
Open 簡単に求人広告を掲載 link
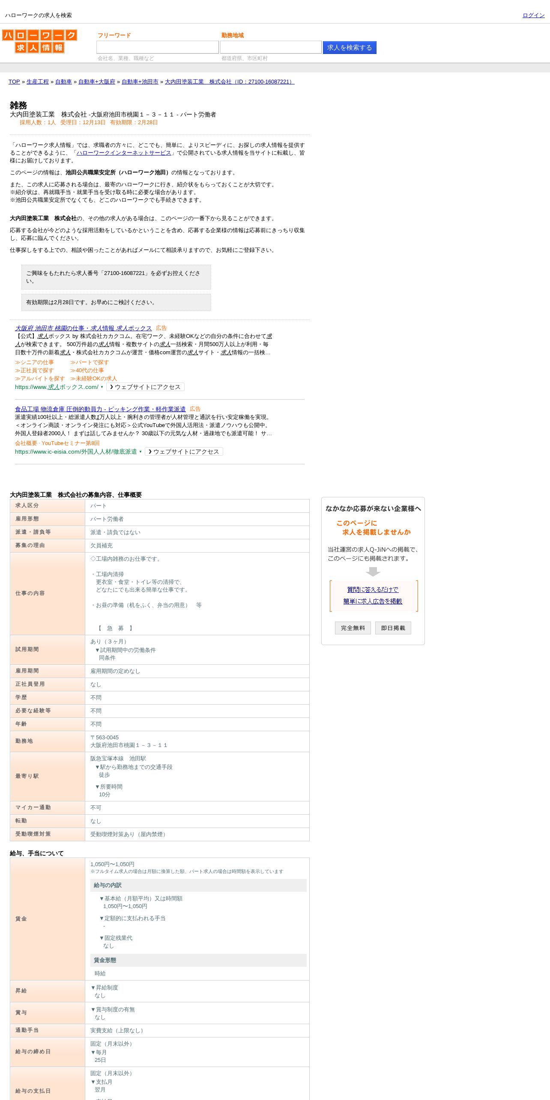pos(373,601)
